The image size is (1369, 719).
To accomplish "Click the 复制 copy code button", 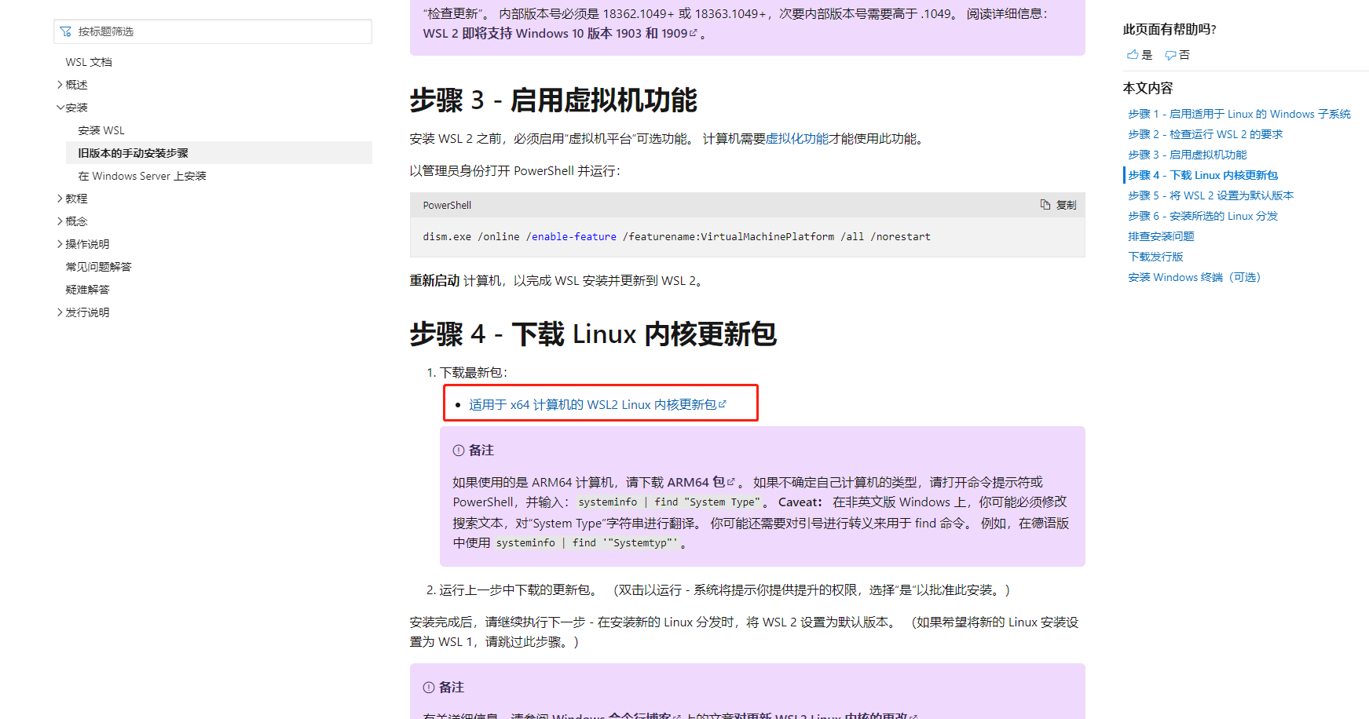I will pos(1058,205).
